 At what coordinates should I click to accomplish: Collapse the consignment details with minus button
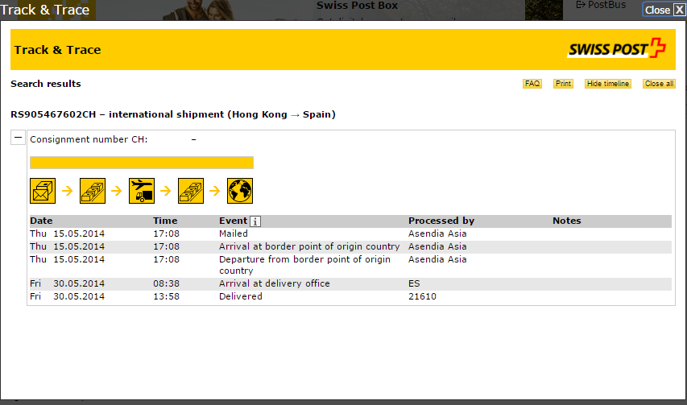coord(18,138)
